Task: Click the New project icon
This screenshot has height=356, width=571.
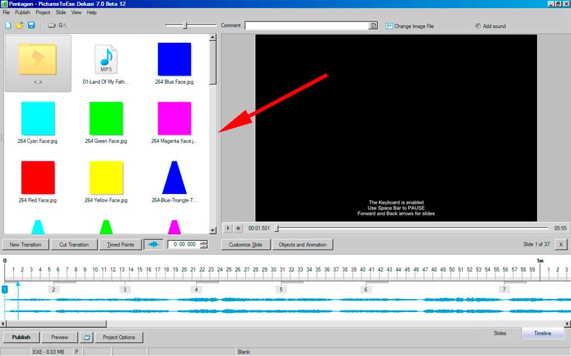Action: click(x=8, y=26)
